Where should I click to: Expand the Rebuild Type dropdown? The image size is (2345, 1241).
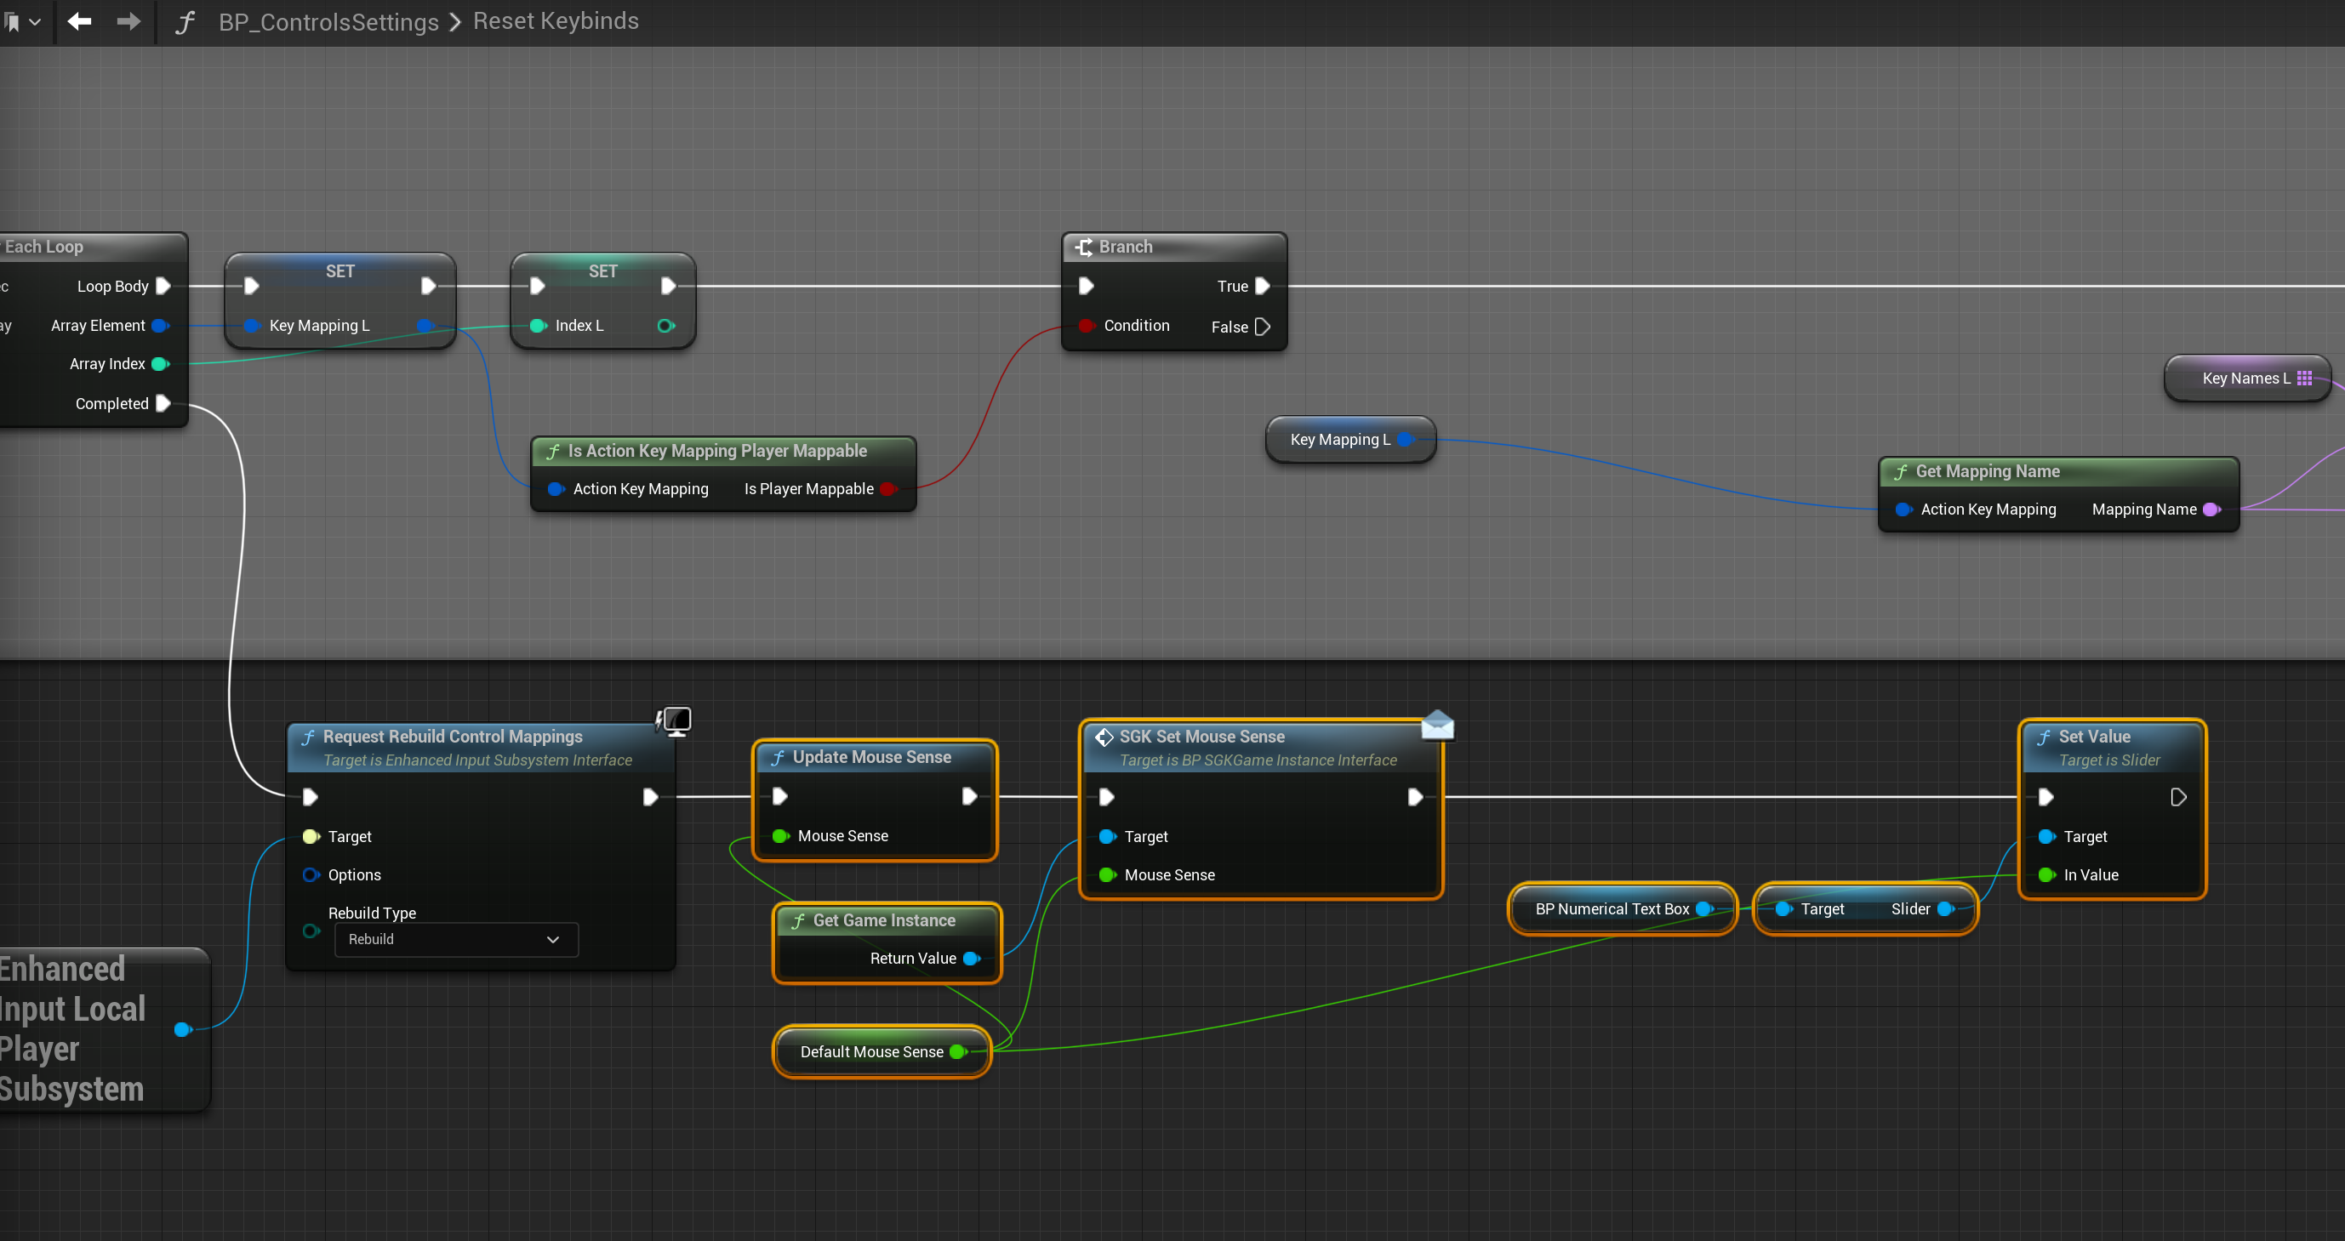point(456,939)
